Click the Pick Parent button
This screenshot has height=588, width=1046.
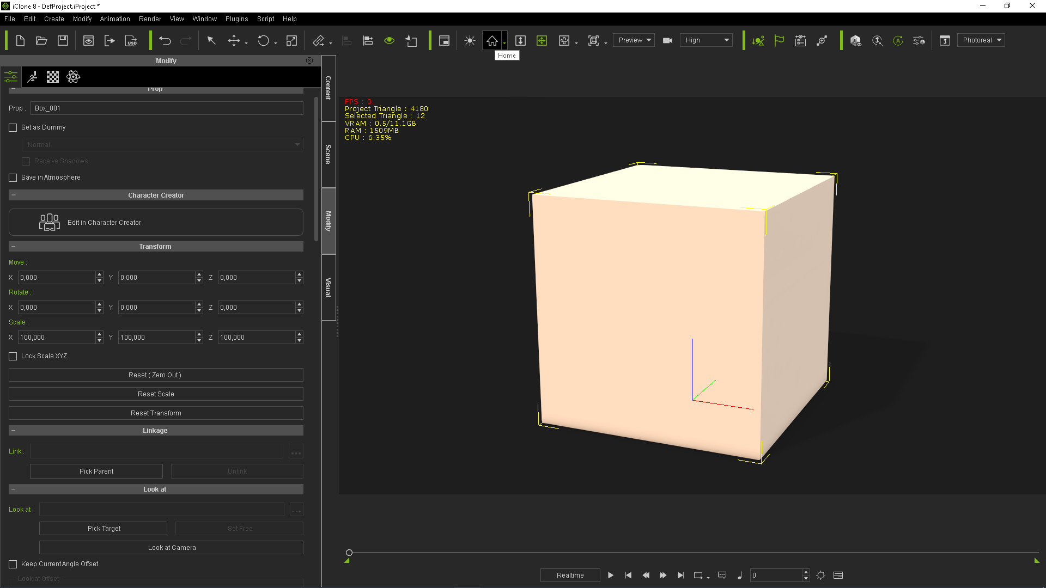[x=97, y=471]
